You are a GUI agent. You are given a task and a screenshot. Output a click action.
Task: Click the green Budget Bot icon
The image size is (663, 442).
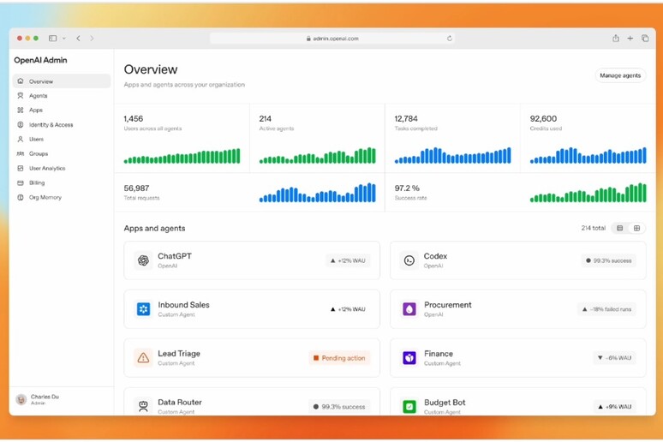coord(409,406)
